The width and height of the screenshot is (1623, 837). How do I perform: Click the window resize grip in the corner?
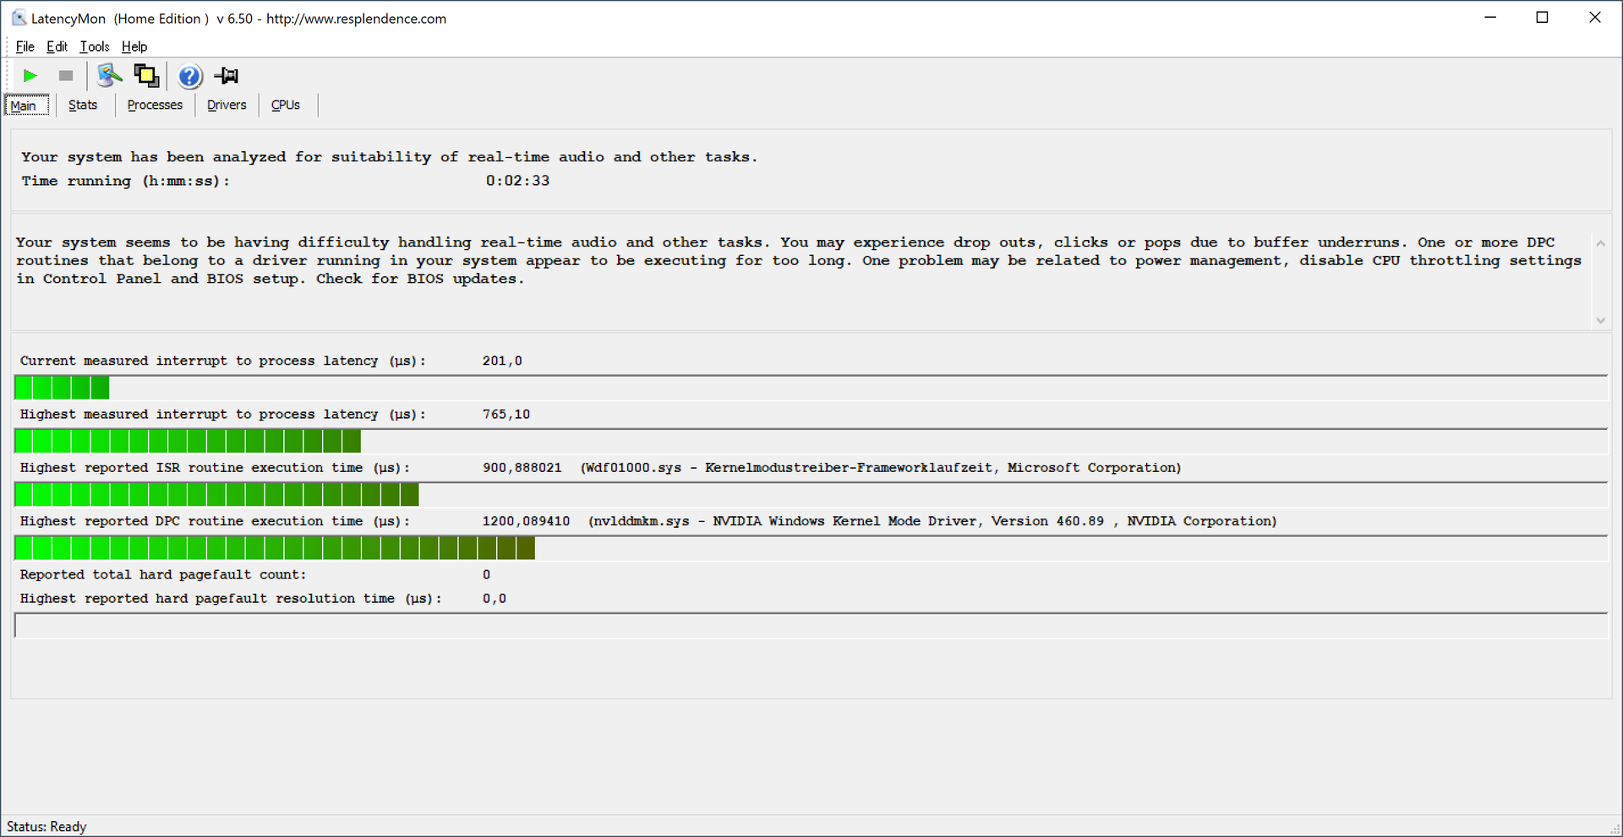pyautogui.click(x=1615, y=829)
